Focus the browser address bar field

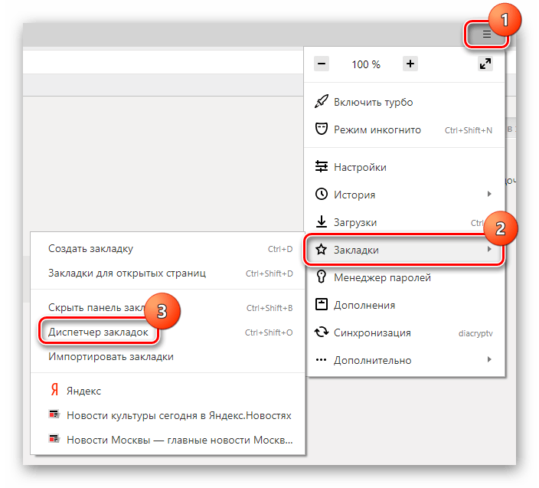click(163, 62)
